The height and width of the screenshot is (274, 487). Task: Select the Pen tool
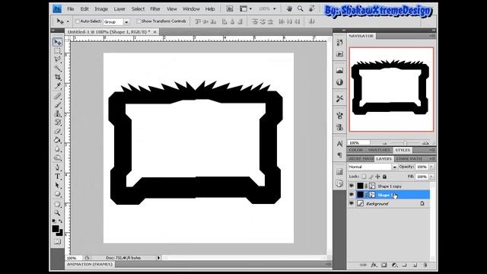tap(58, 167)
